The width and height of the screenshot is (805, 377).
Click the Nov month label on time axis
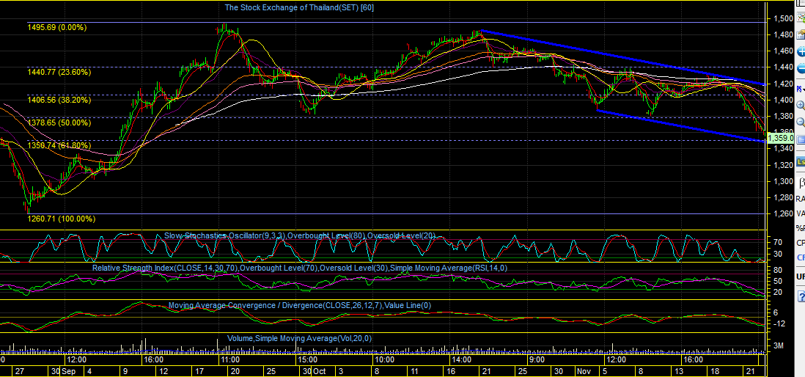[584, 371]
